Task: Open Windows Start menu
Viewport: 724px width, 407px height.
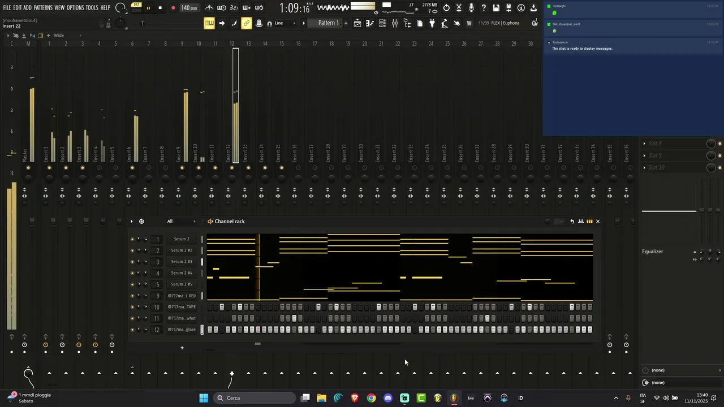Action: click(204, 398)
